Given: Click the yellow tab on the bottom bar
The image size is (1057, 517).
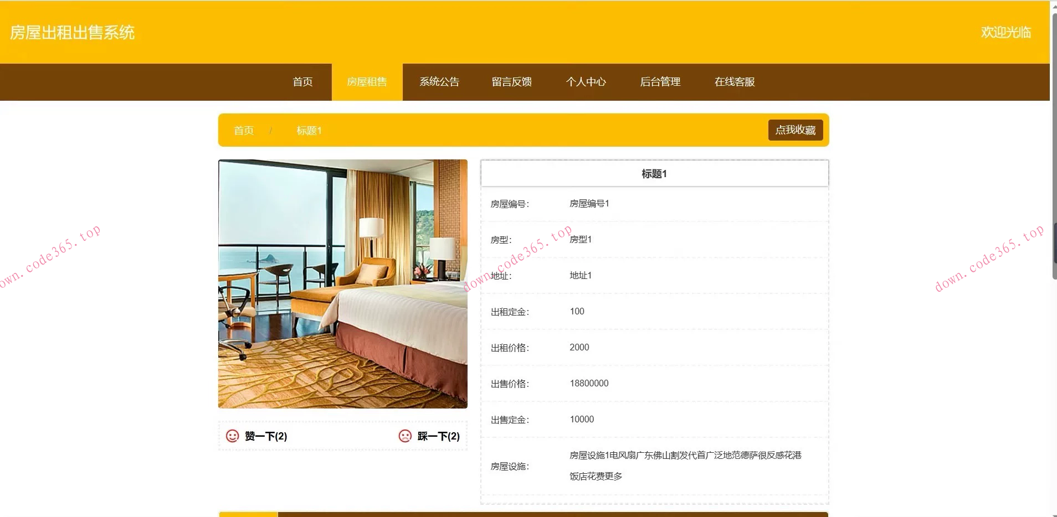Looking at the screenshot, I should point(248,514).
